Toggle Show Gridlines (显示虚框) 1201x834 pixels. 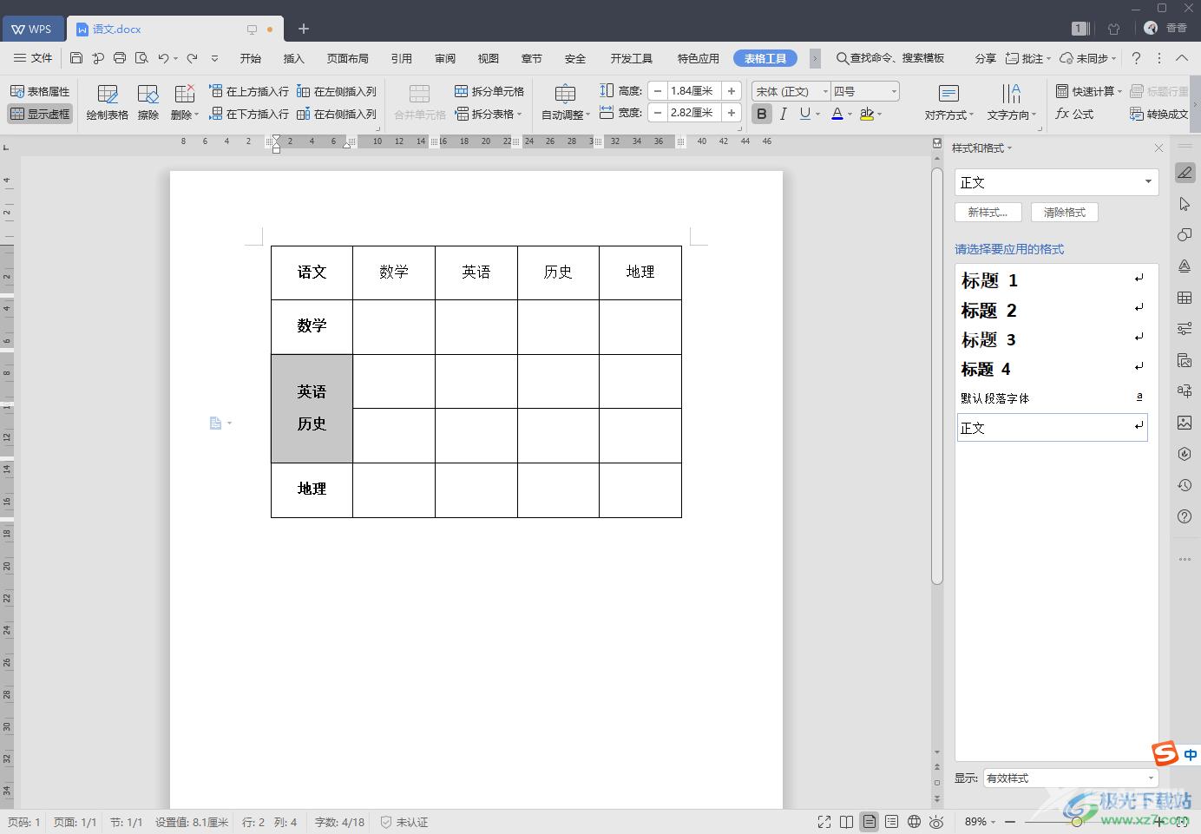pos(40,114)
